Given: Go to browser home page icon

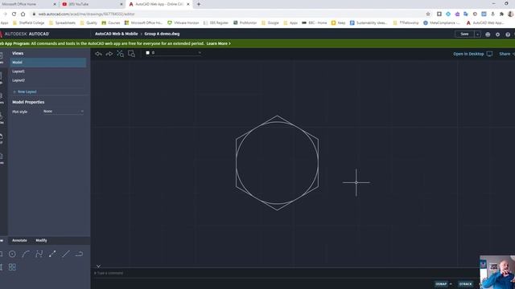Looking at the screenshot, I should click(x=23, y=14).
